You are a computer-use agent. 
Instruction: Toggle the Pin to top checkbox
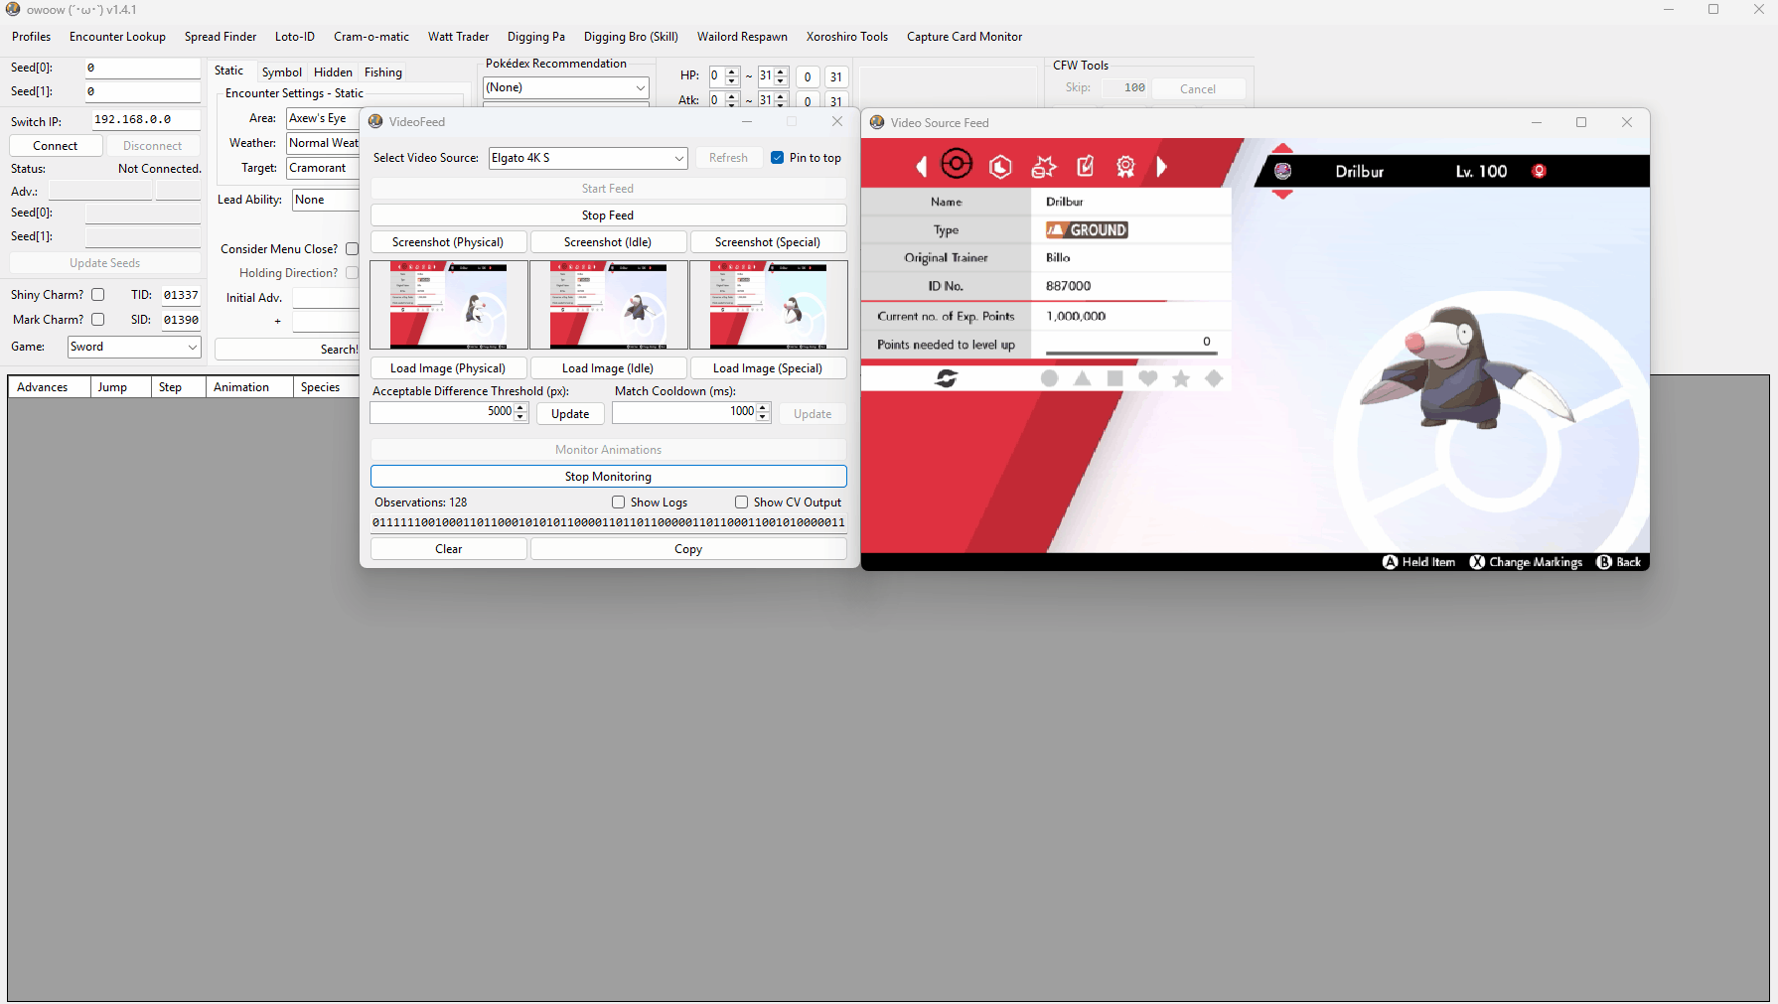click(777, 157)
